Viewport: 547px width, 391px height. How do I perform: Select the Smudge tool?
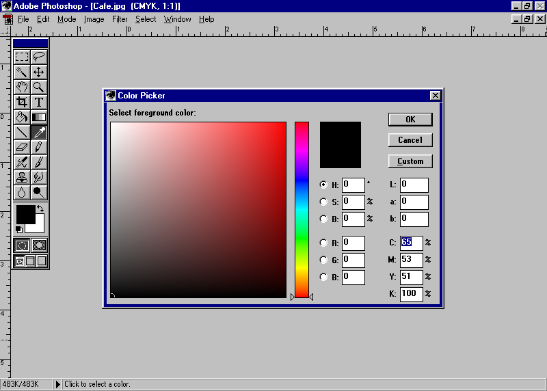[39, 178]
